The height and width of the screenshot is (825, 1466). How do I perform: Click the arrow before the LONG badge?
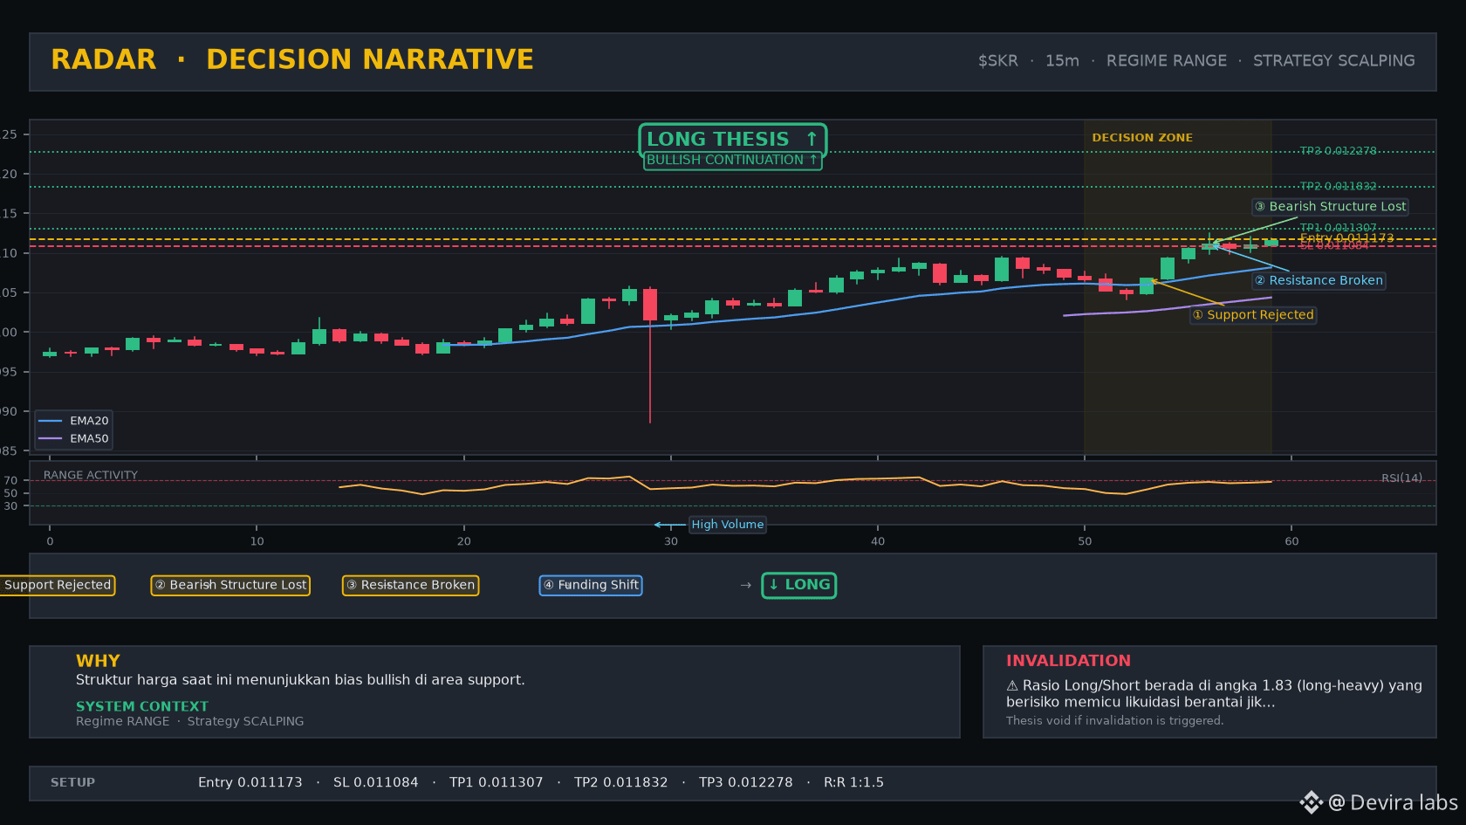[746, 586]
